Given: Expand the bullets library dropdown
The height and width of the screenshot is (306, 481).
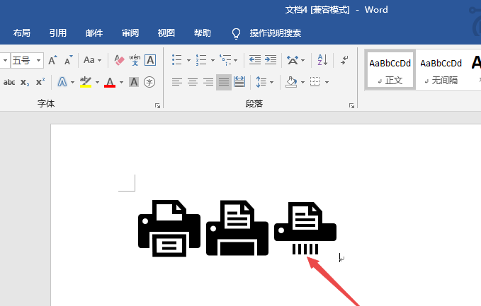Looking at the screenshot, I should click(188, 60).
